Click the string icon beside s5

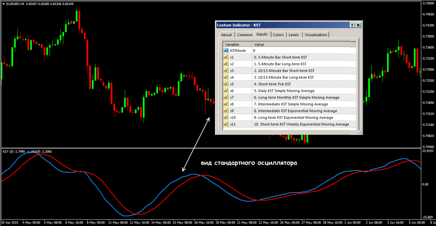[226, 84]
